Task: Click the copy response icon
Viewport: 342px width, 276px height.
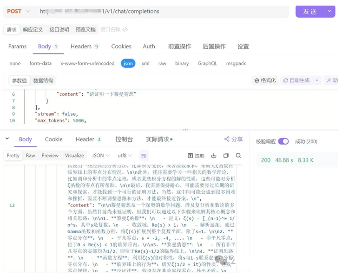Action: pos(226,156)
